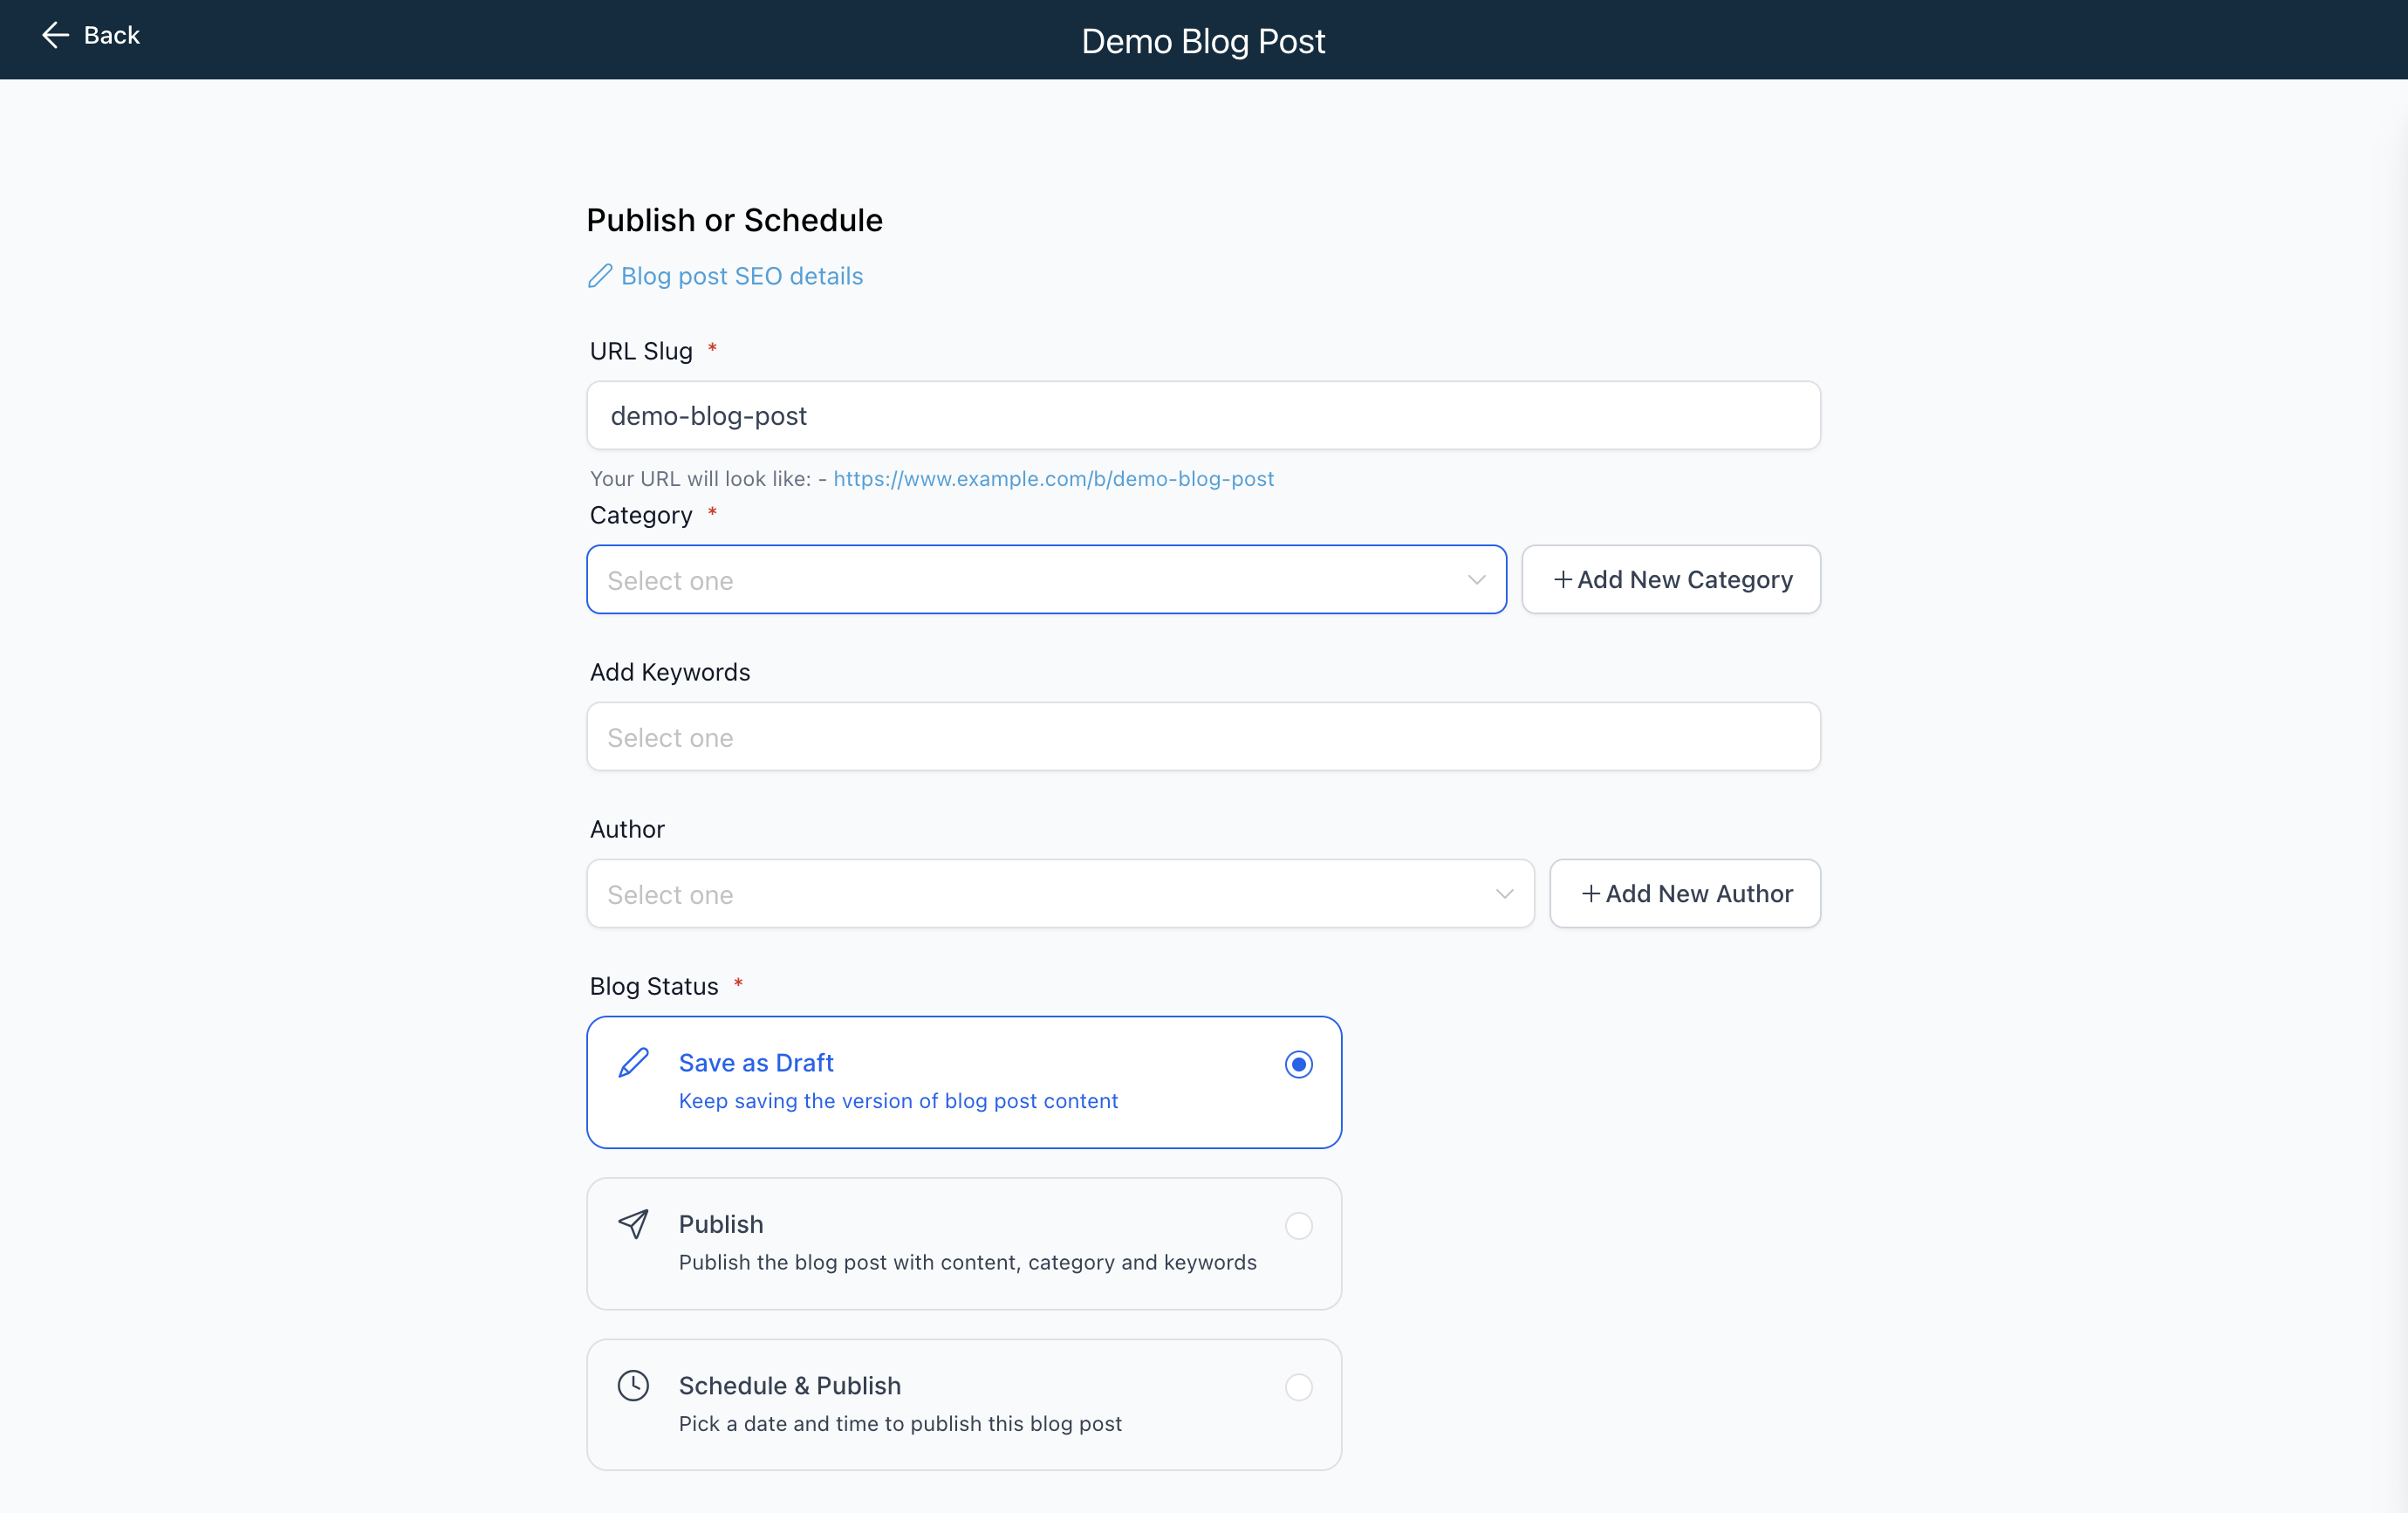Select the Save as Draft radio button
Screen dimensions: 2408x1513
click(1299, 1064)
